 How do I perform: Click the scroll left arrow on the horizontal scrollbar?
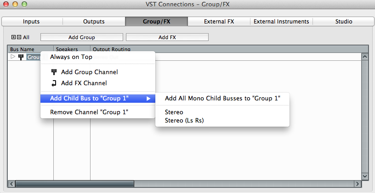pos(11,184)
